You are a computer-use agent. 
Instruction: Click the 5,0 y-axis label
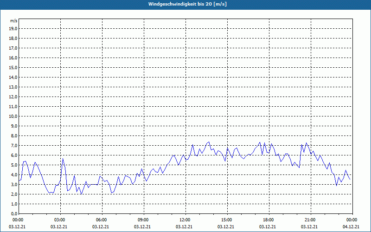(x=14, y=165)
